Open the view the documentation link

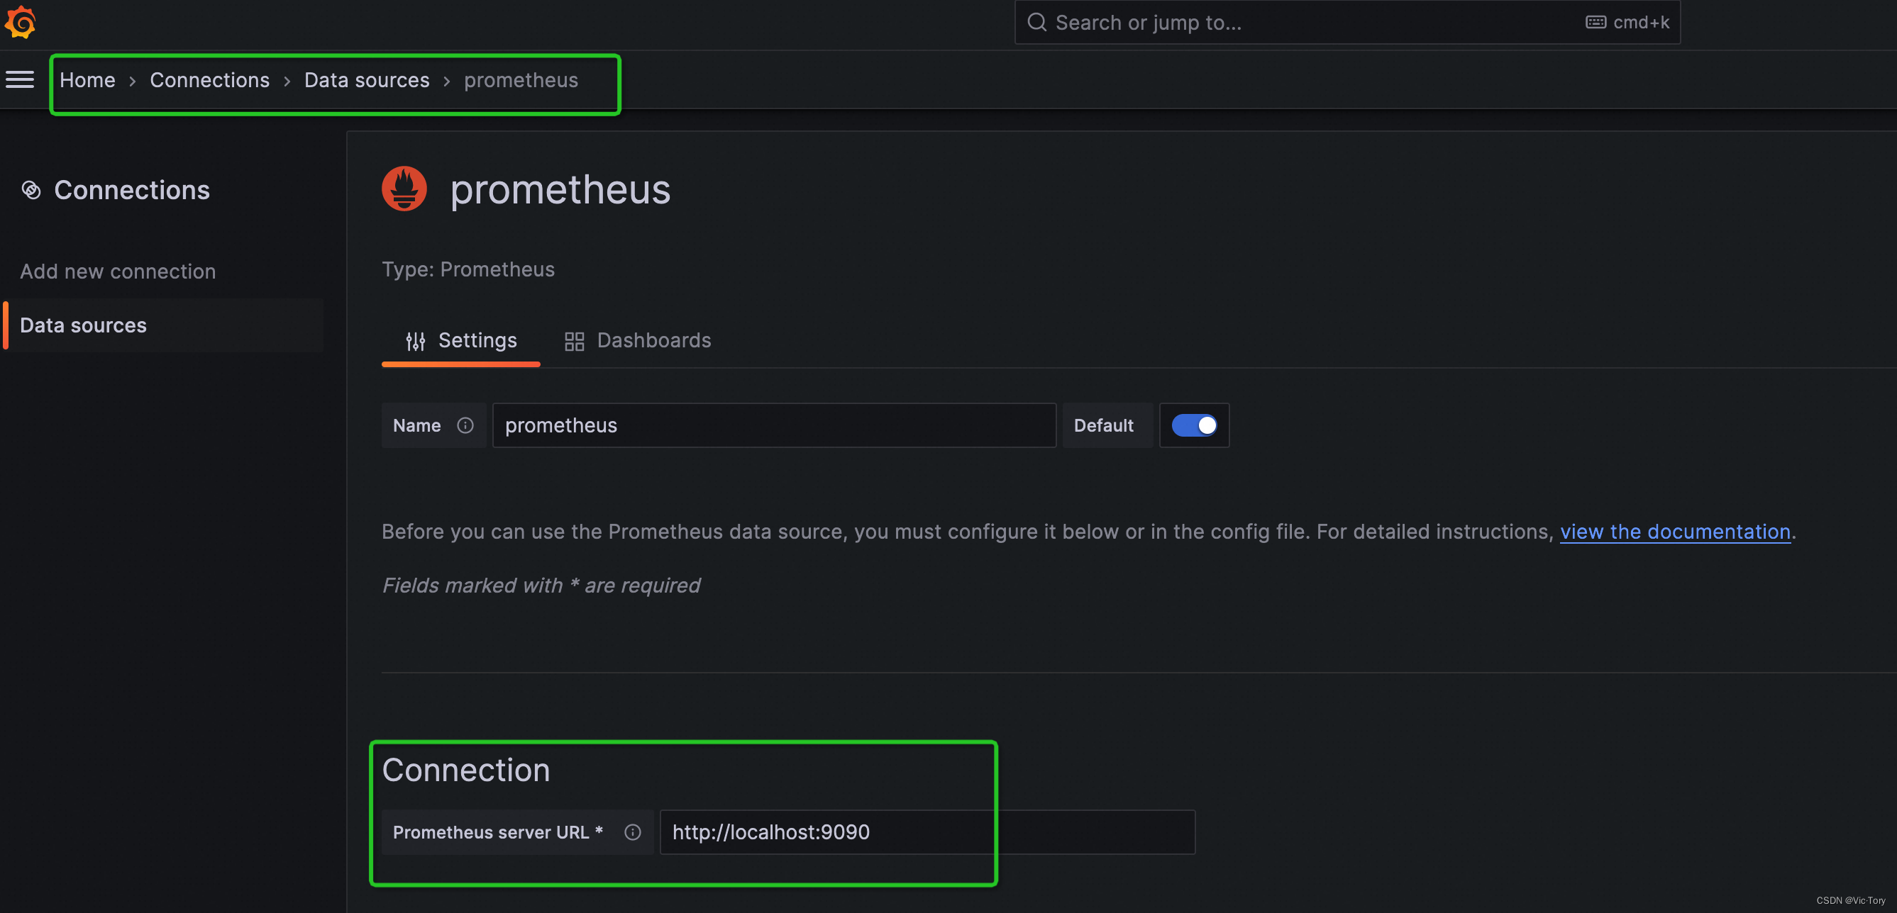point(1676,532)
